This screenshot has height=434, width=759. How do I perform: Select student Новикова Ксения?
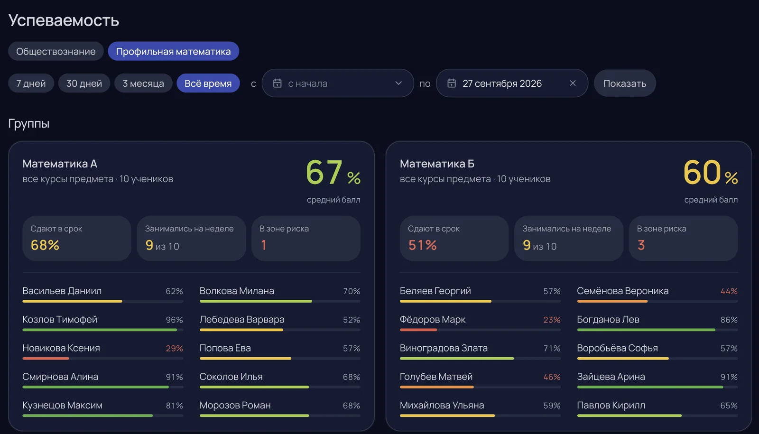pyautogui.click(x=102, y=351)
